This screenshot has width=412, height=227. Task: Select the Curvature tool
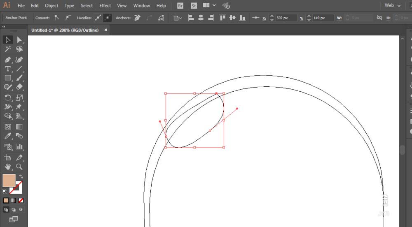tap(19, 60)
